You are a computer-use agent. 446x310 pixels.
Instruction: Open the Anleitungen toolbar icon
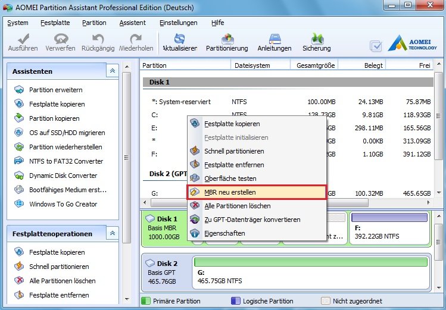point(275,39)
